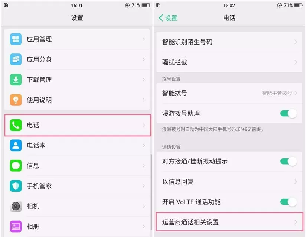
Task: Expand 智能拨号 option chevron
Action: click(296, 93)
